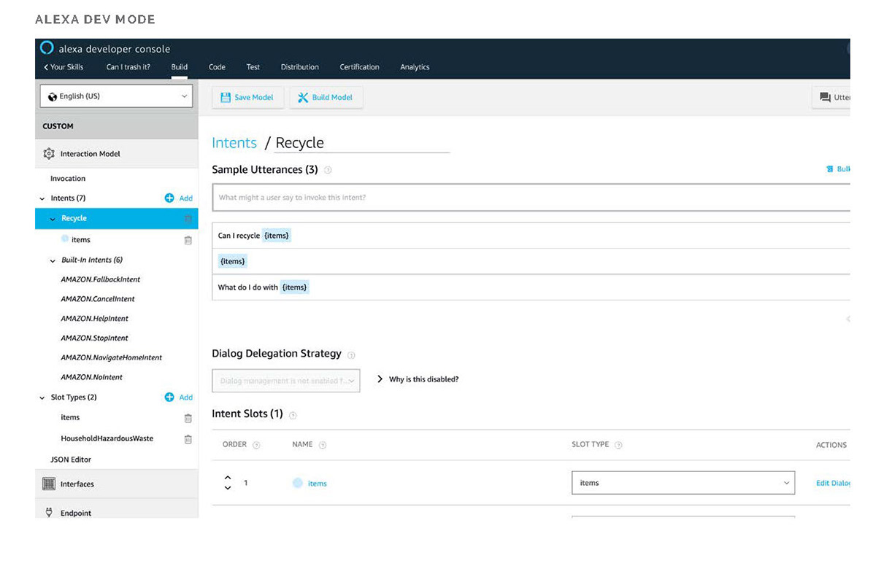Open the items slot type

click(x=70, y=418)
